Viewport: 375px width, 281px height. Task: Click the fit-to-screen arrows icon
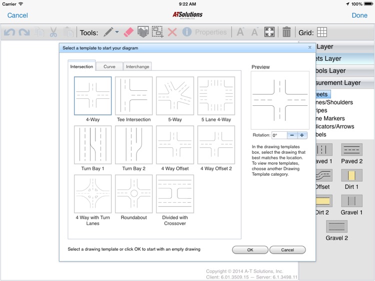269,32
